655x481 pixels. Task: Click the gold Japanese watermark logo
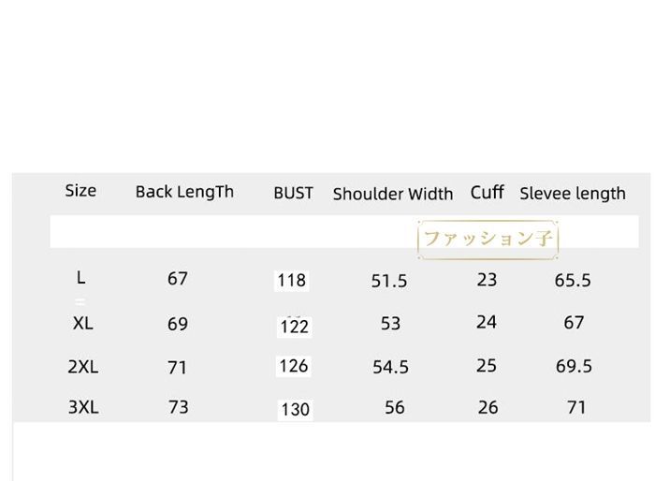tap(488, 240)
